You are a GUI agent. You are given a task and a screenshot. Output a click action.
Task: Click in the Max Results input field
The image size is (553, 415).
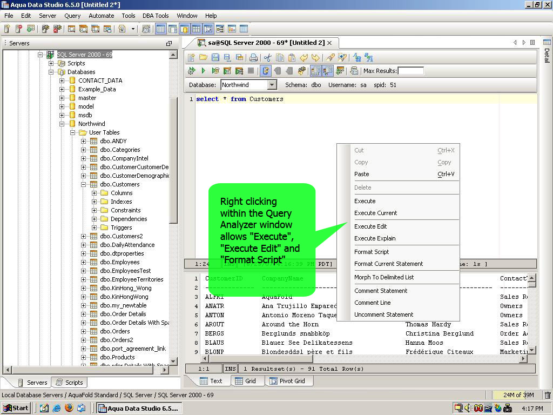click(x=411, y=71)
